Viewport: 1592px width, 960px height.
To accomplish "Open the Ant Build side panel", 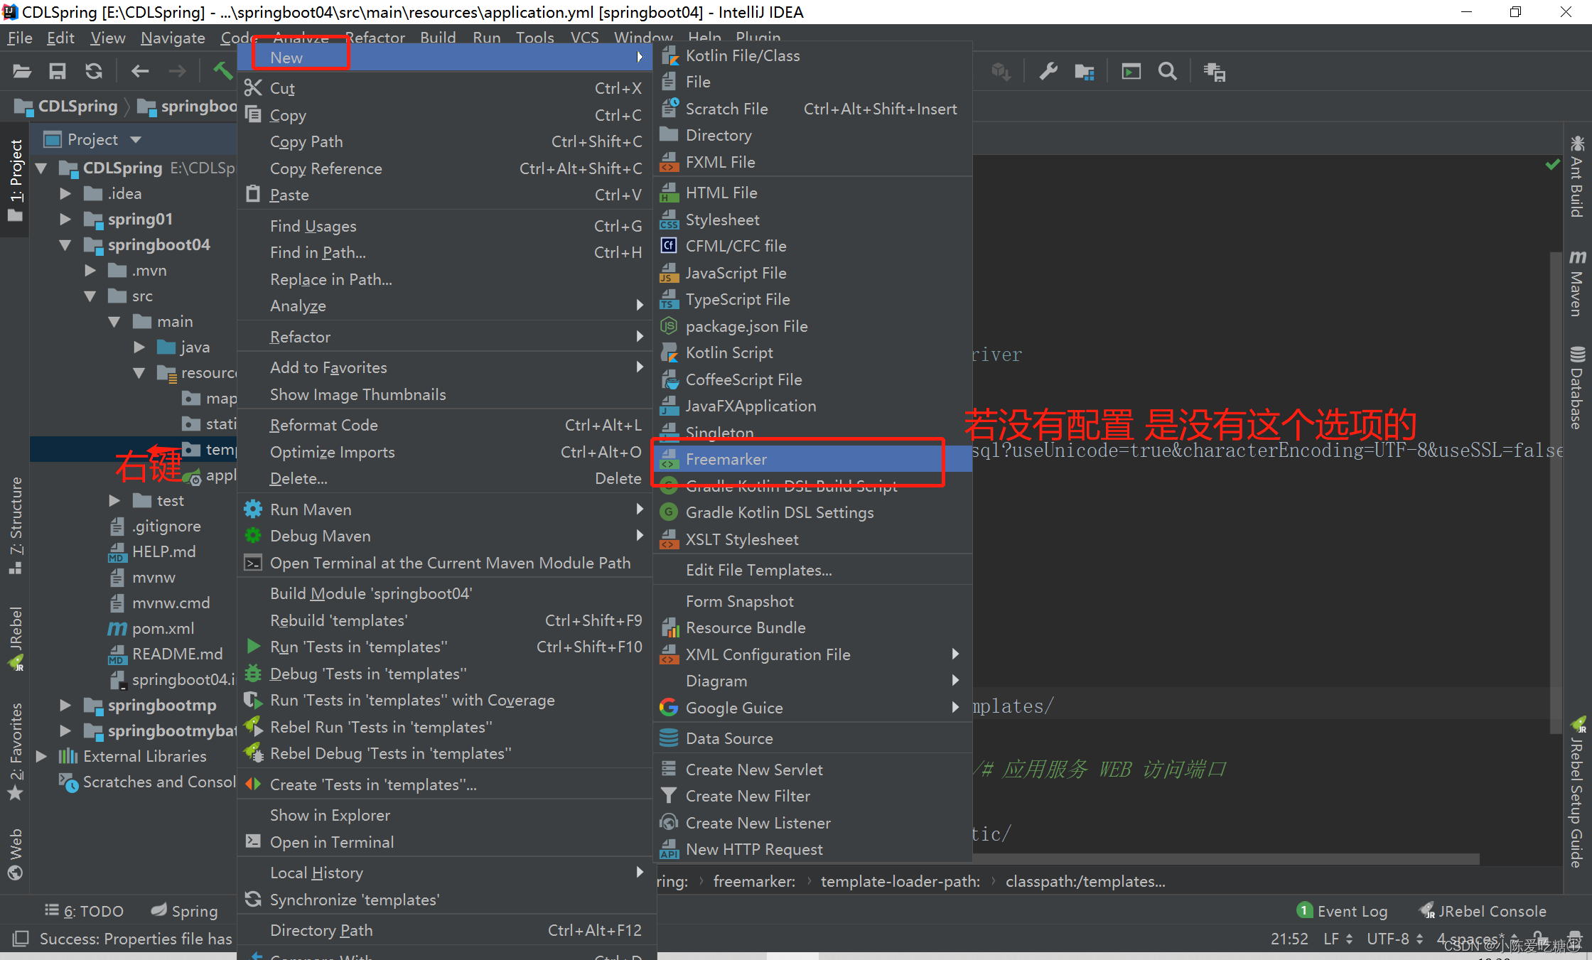I will (1577, 176).
